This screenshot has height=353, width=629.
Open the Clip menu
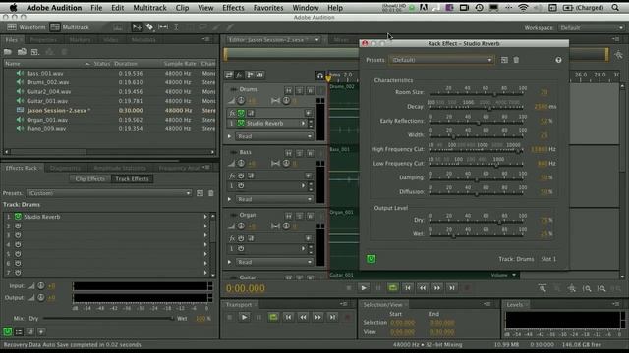coord(182,8)
